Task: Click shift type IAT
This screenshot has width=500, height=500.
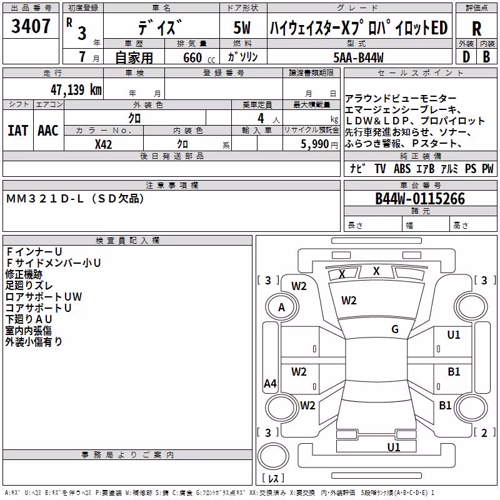Action: click(17, 131)
